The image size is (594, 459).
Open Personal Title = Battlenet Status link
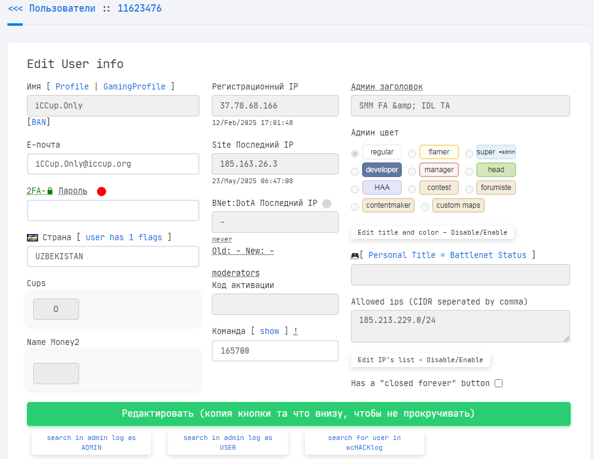pos(447,255)
